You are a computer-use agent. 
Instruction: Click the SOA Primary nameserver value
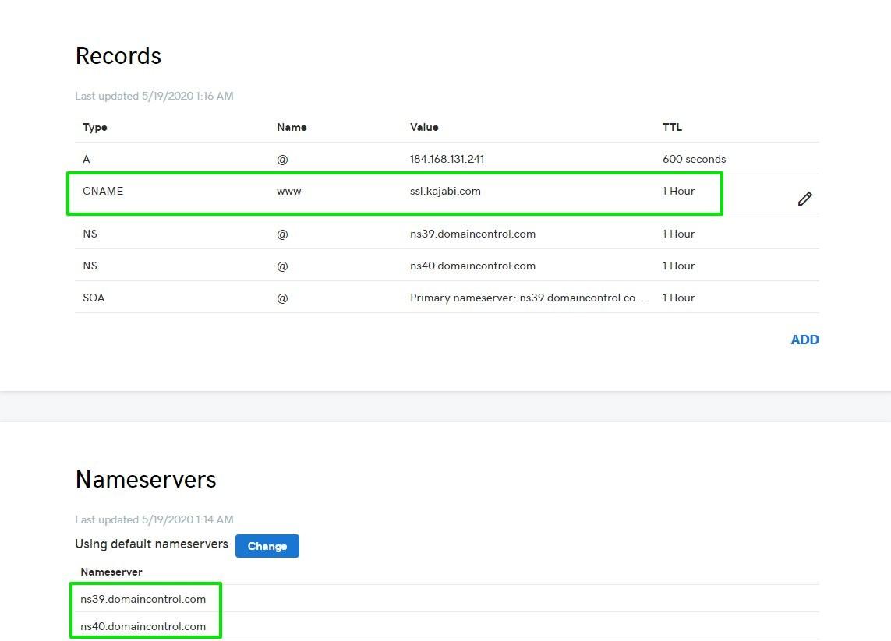(526, 298)
